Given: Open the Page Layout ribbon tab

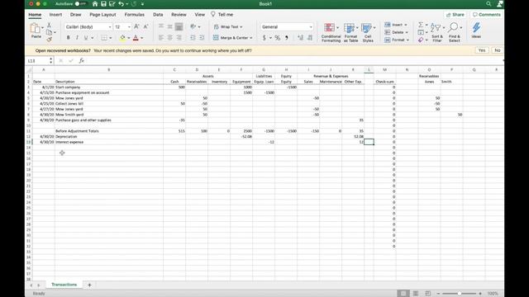Looking at the screenshot, I should pyautogui.click(x=102, y=15).
